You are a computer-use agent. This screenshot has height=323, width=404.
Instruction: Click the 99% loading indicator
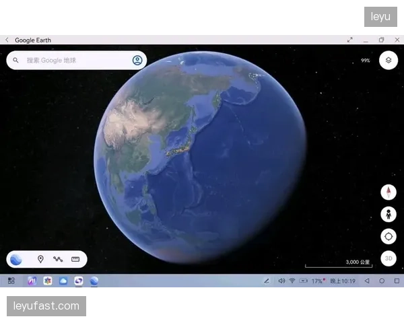[x=366, y=61]
